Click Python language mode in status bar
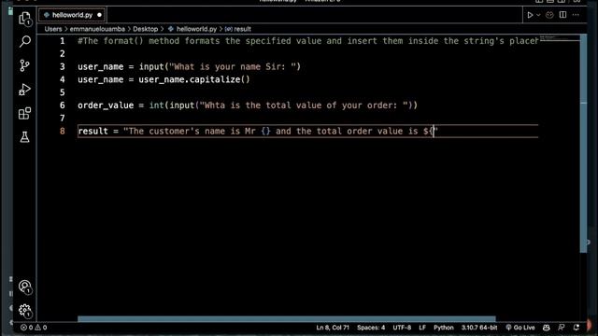The image size is (598, 336). [444, 328]
